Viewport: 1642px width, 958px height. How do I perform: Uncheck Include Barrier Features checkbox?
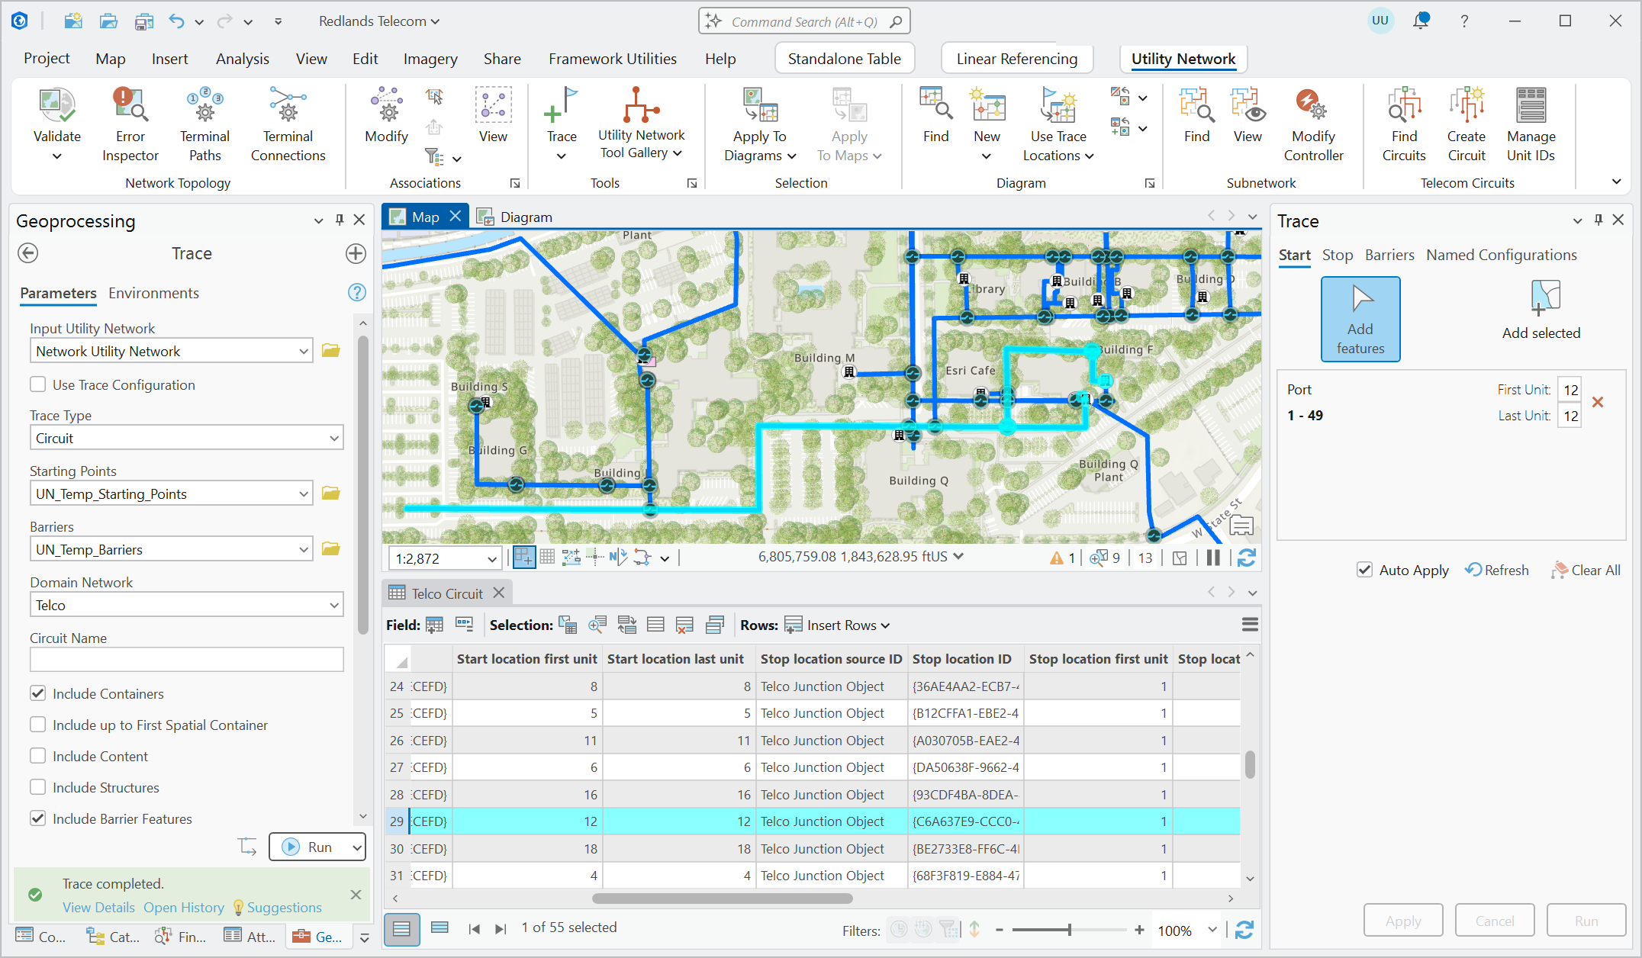(x=37, y=818)
